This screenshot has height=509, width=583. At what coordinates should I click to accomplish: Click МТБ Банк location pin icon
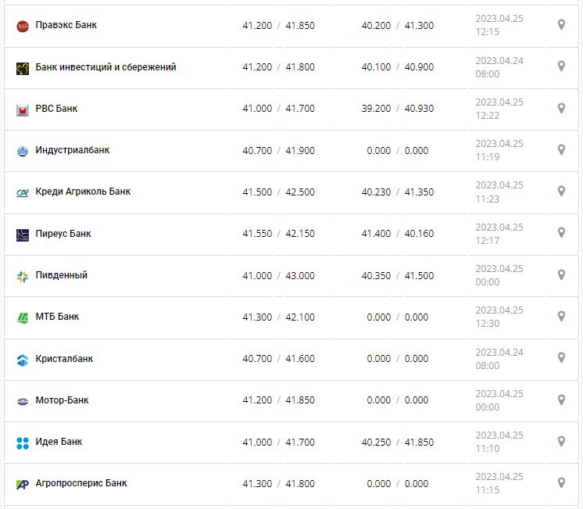point(561,316)
